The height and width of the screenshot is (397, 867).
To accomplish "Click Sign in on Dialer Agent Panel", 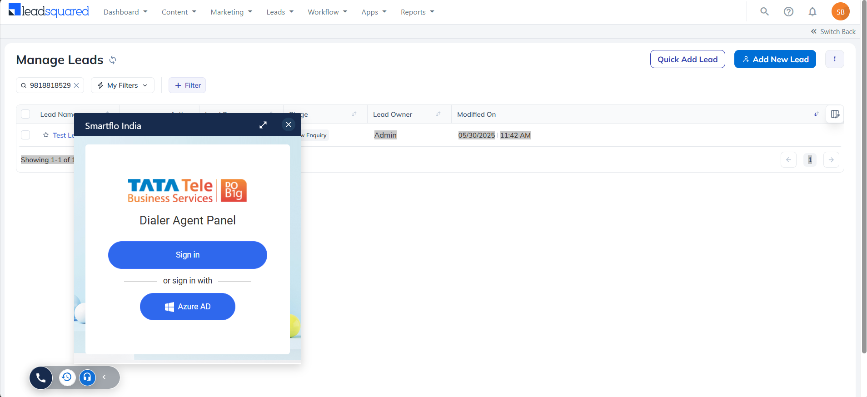I will pos(188,255).
